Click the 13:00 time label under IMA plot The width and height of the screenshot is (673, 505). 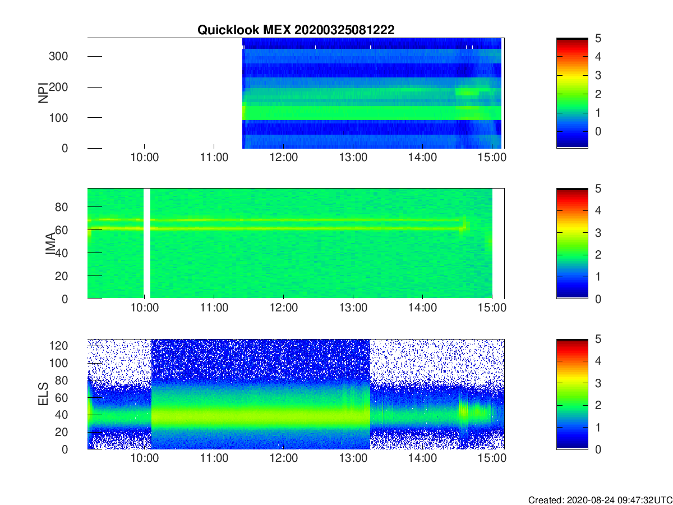pyautogui.click(x=353, y=308)
